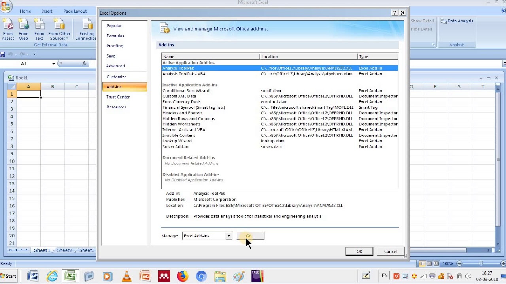Image resolution: width=506 pixels, height=284 pixels.
Task: Open the From Other Sources dropdown
Action: click(59, 30)
